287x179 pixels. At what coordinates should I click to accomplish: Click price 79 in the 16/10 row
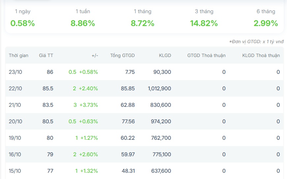click(x=50, y=154)
